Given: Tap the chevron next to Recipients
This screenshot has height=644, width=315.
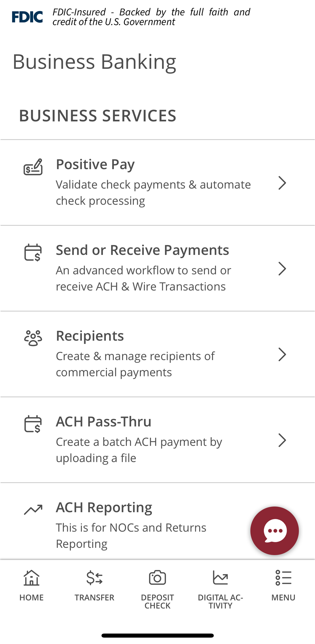Looking at the screenshot, I should pyautogui.click(x=282, y=354).
